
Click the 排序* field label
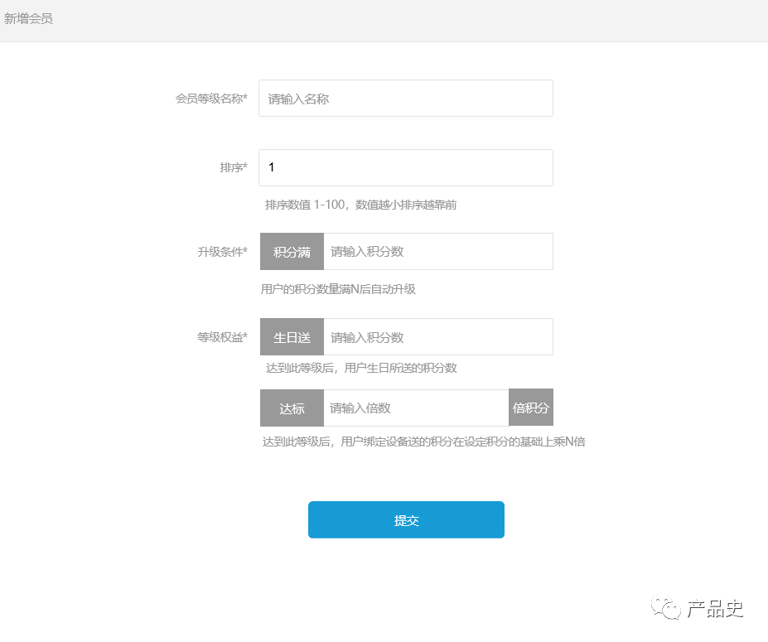[x=234, y=168]
